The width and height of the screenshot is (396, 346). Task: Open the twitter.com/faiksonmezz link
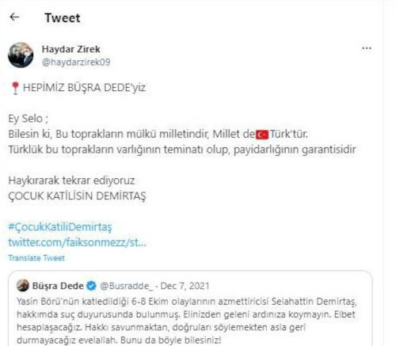(77, 242)
